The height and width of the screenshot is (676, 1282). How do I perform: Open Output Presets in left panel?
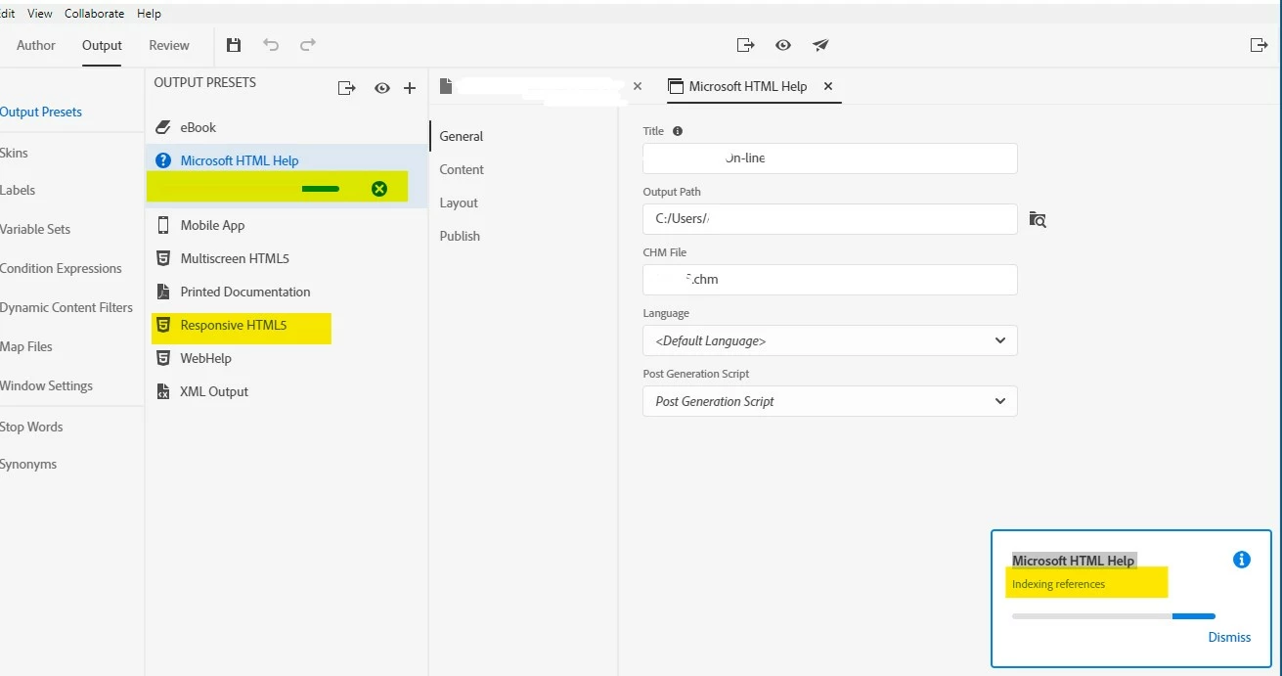[x=41, y=112]
